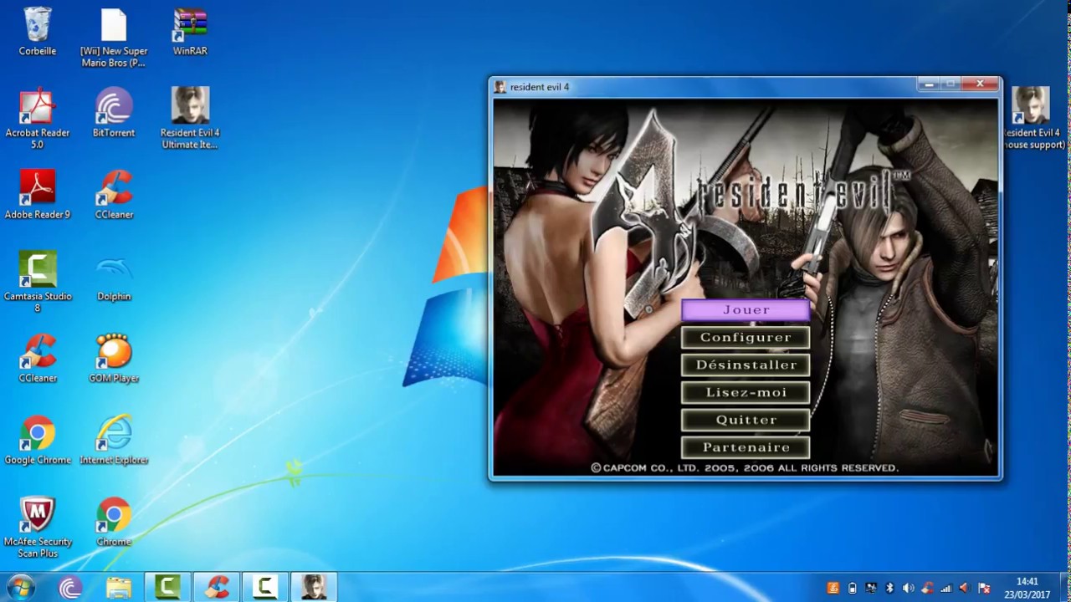1071x602 pixels.
Task: Select the [Wii] New Super Mario Bros file
Action: coord(114,38)
